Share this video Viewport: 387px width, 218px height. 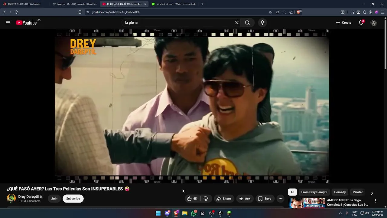[x=224, y=199]
